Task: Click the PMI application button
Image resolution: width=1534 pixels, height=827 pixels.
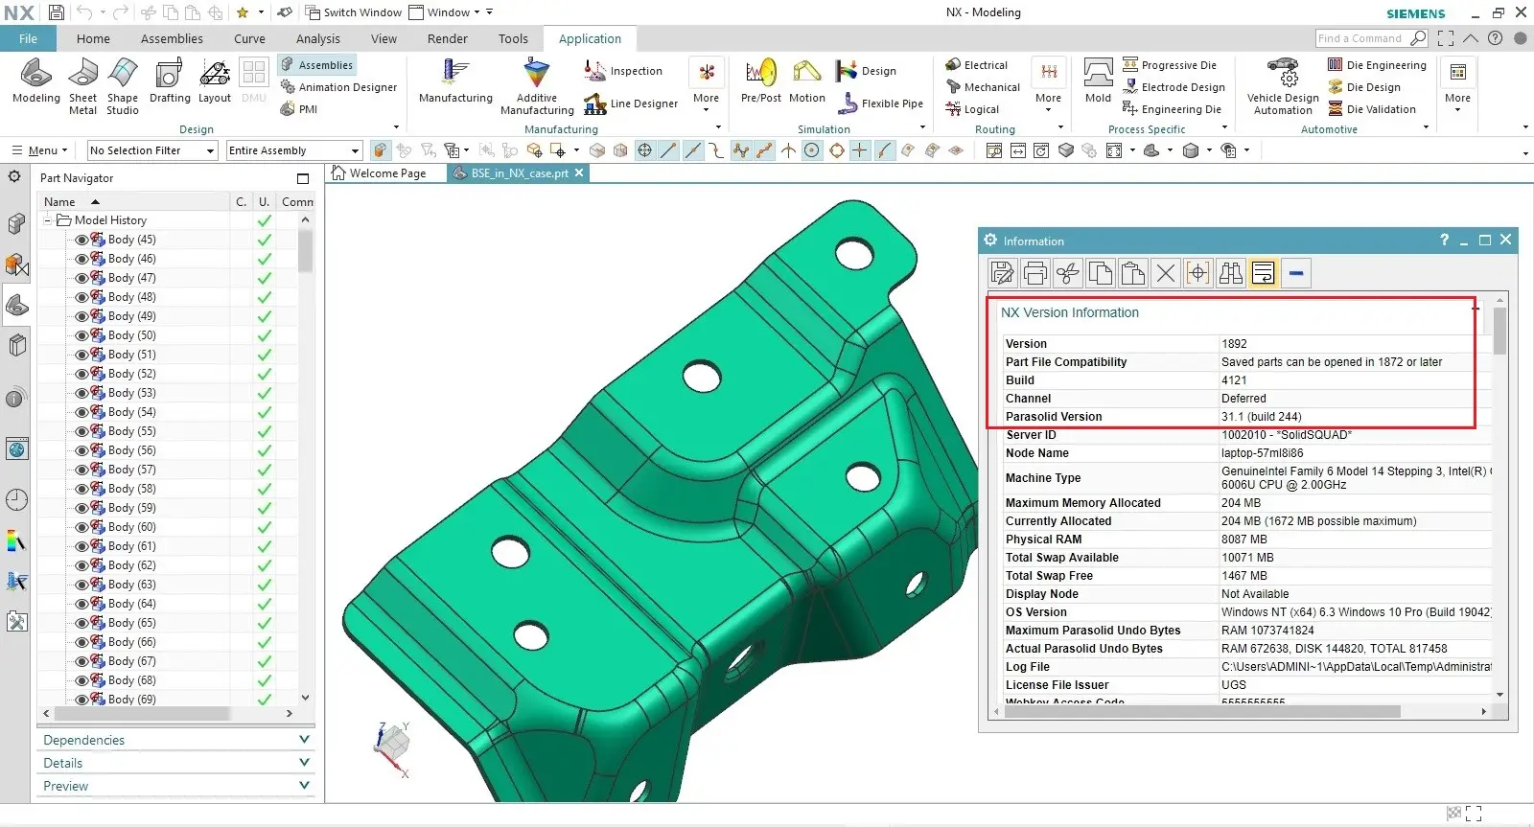Action: pyautogui.click(x=299, y=109)
